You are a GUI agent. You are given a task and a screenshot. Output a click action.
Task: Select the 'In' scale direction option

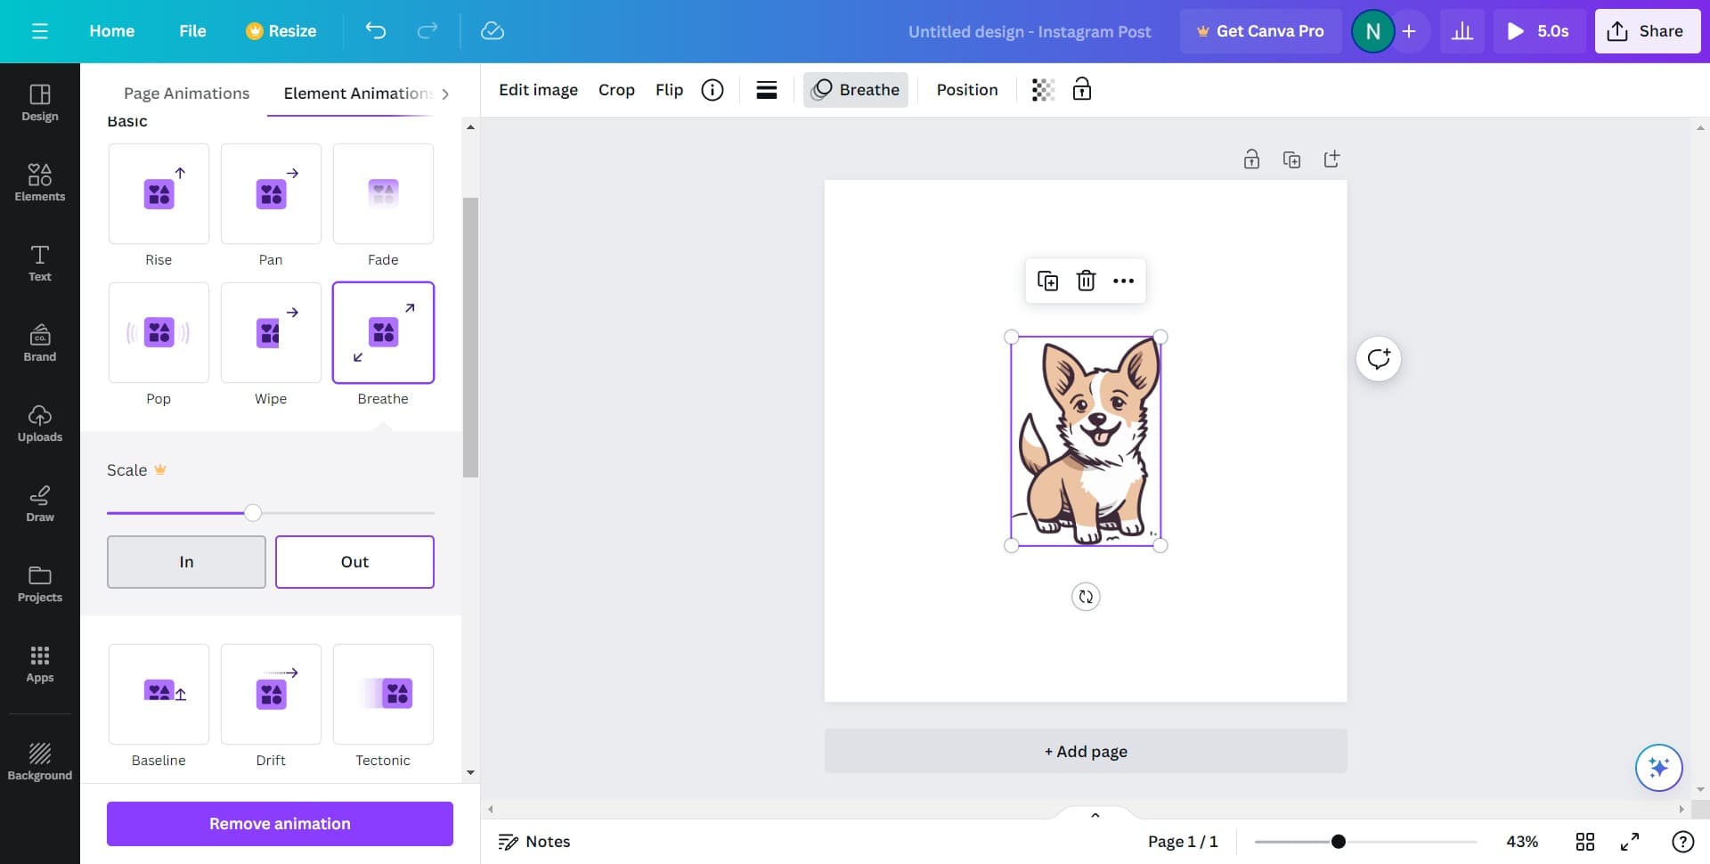click(186, 561)
